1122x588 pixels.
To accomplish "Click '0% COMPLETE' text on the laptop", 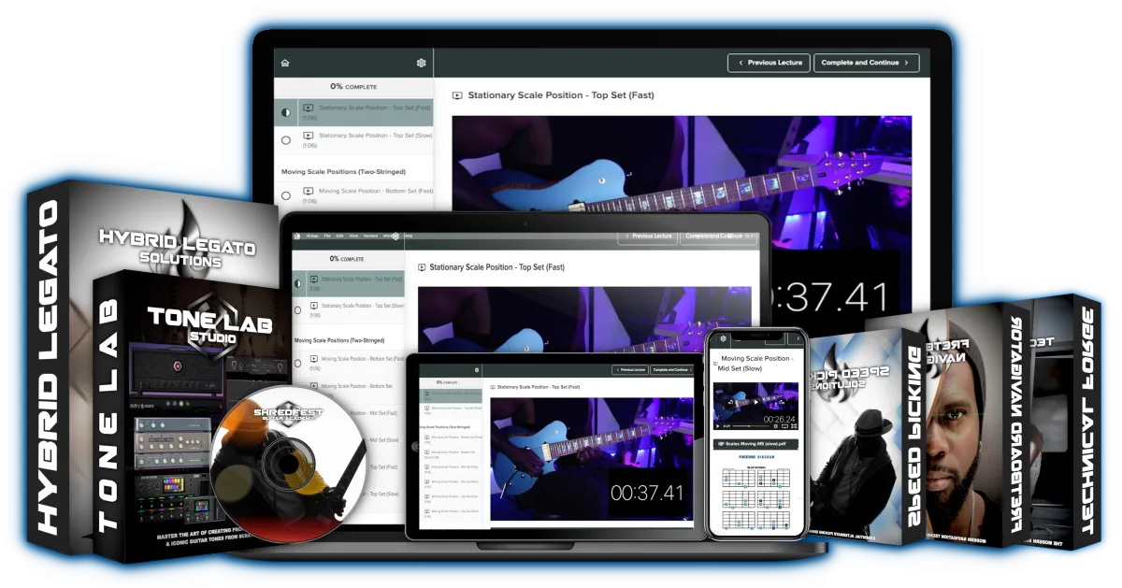I will (x=347, y=259).
